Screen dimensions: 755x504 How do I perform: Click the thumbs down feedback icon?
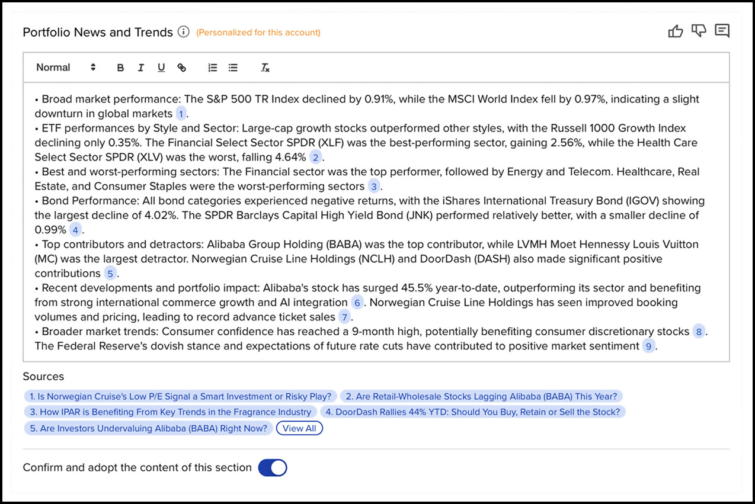point(699,31)
